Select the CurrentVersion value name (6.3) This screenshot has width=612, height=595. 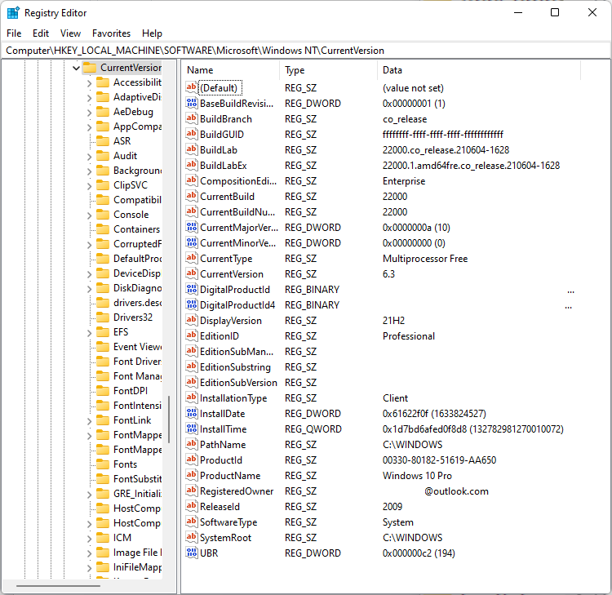(x=232, y=274)
